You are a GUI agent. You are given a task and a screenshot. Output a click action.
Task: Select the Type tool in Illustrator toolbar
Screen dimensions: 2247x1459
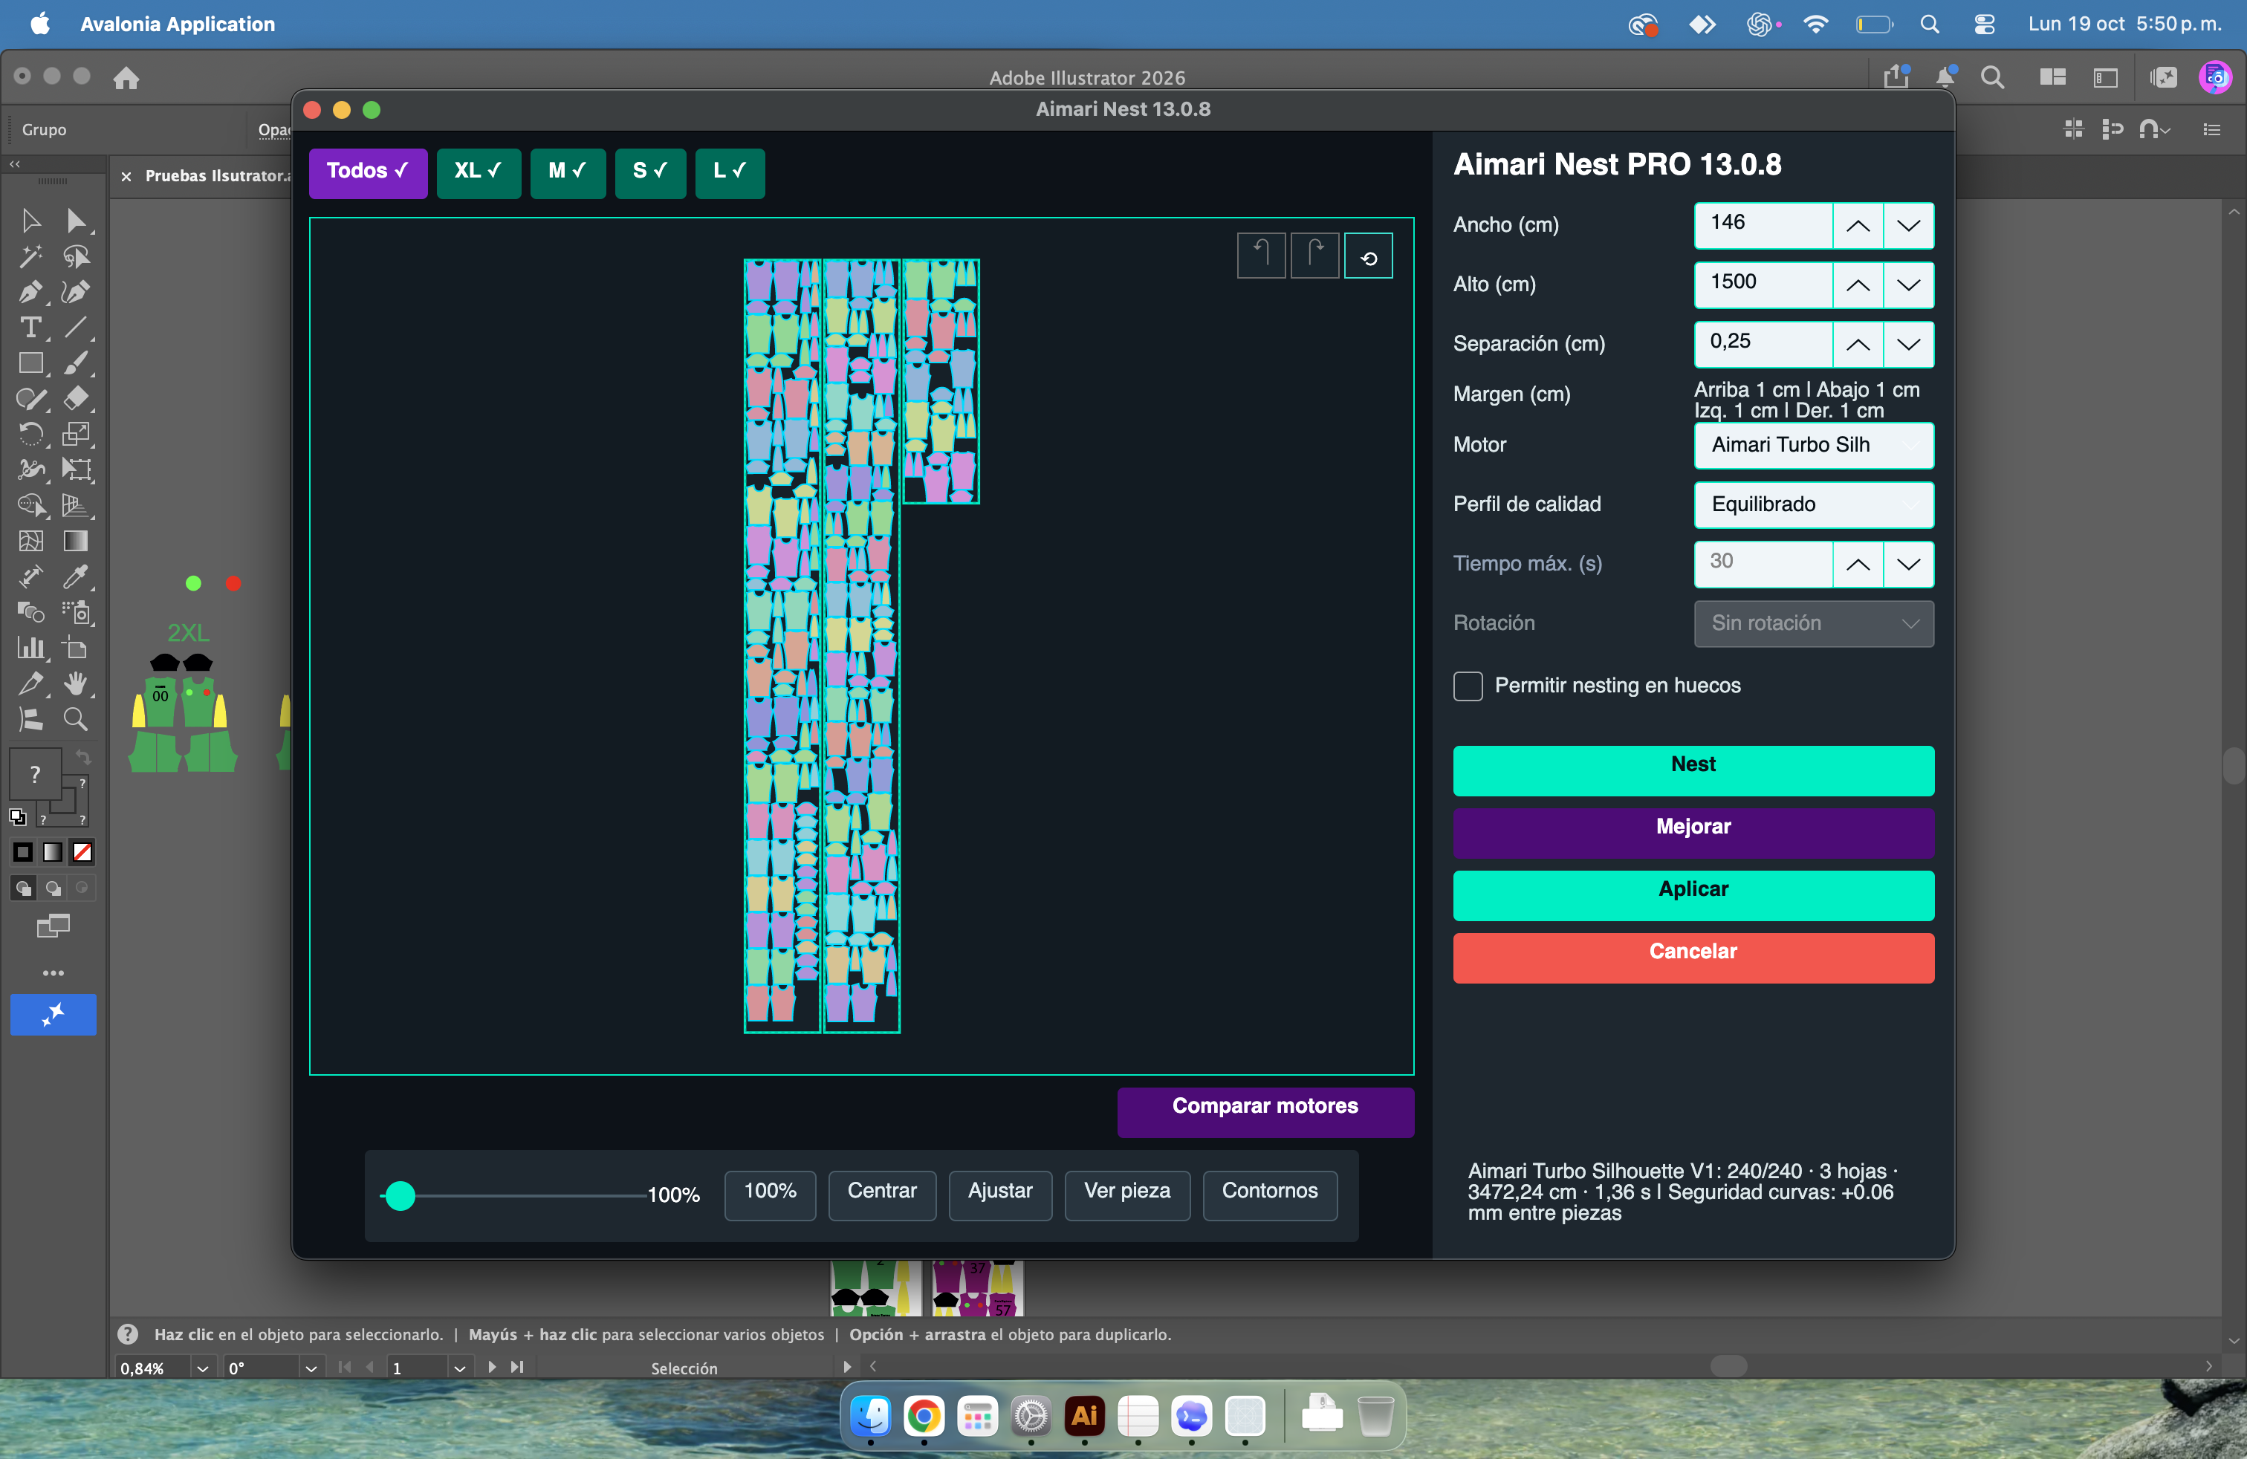[x=30, y=328]
